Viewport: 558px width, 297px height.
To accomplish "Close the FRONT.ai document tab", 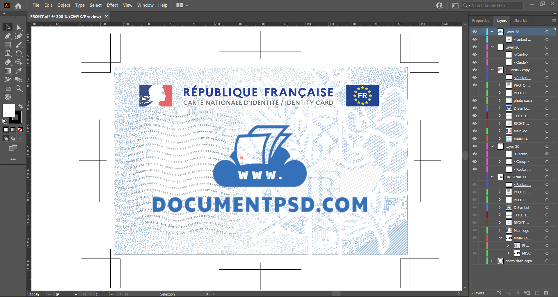I will [106, 17].
